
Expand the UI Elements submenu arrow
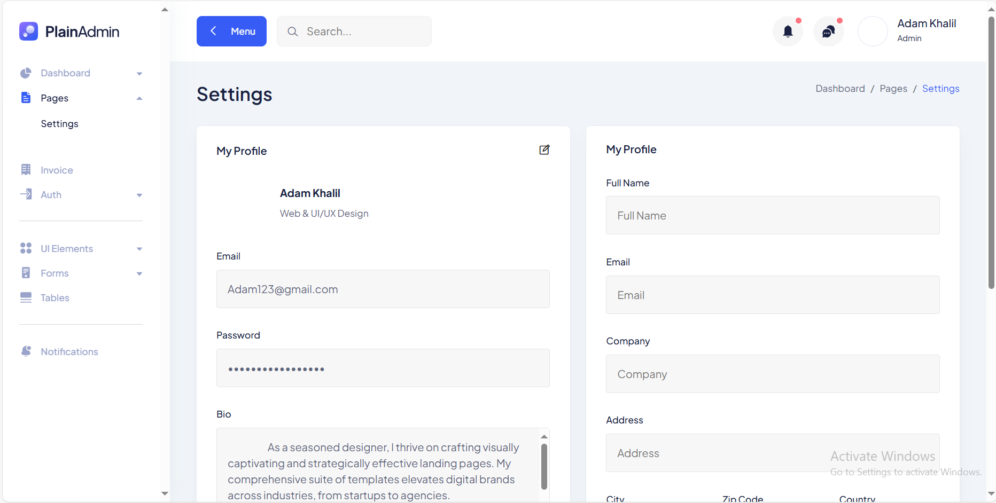(x=139, y=249)
